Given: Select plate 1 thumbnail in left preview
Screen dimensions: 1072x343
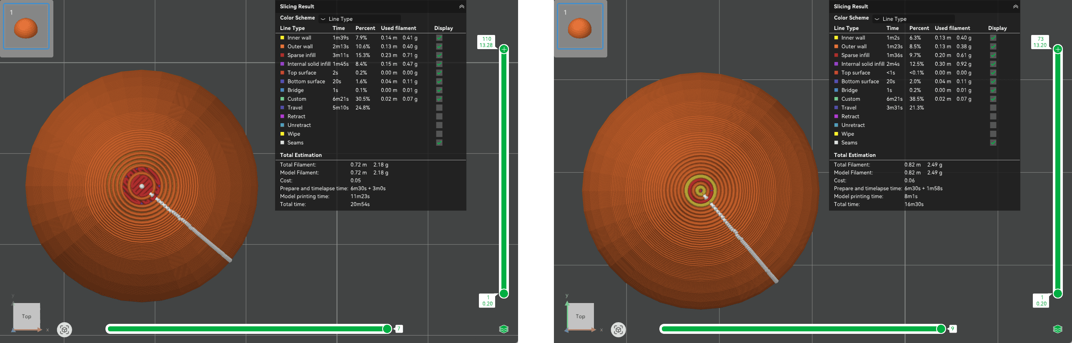Looking at the screenshot, I should pos(26,27).
